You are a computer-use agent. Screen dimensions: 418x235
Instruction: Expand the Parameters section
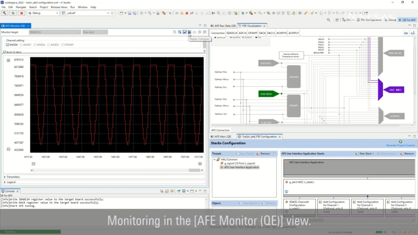point(13,177)
